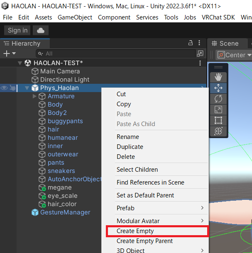Screen dimensions: 252x253
Task: Open the search window from the Hierarchy
Action: 200,54
